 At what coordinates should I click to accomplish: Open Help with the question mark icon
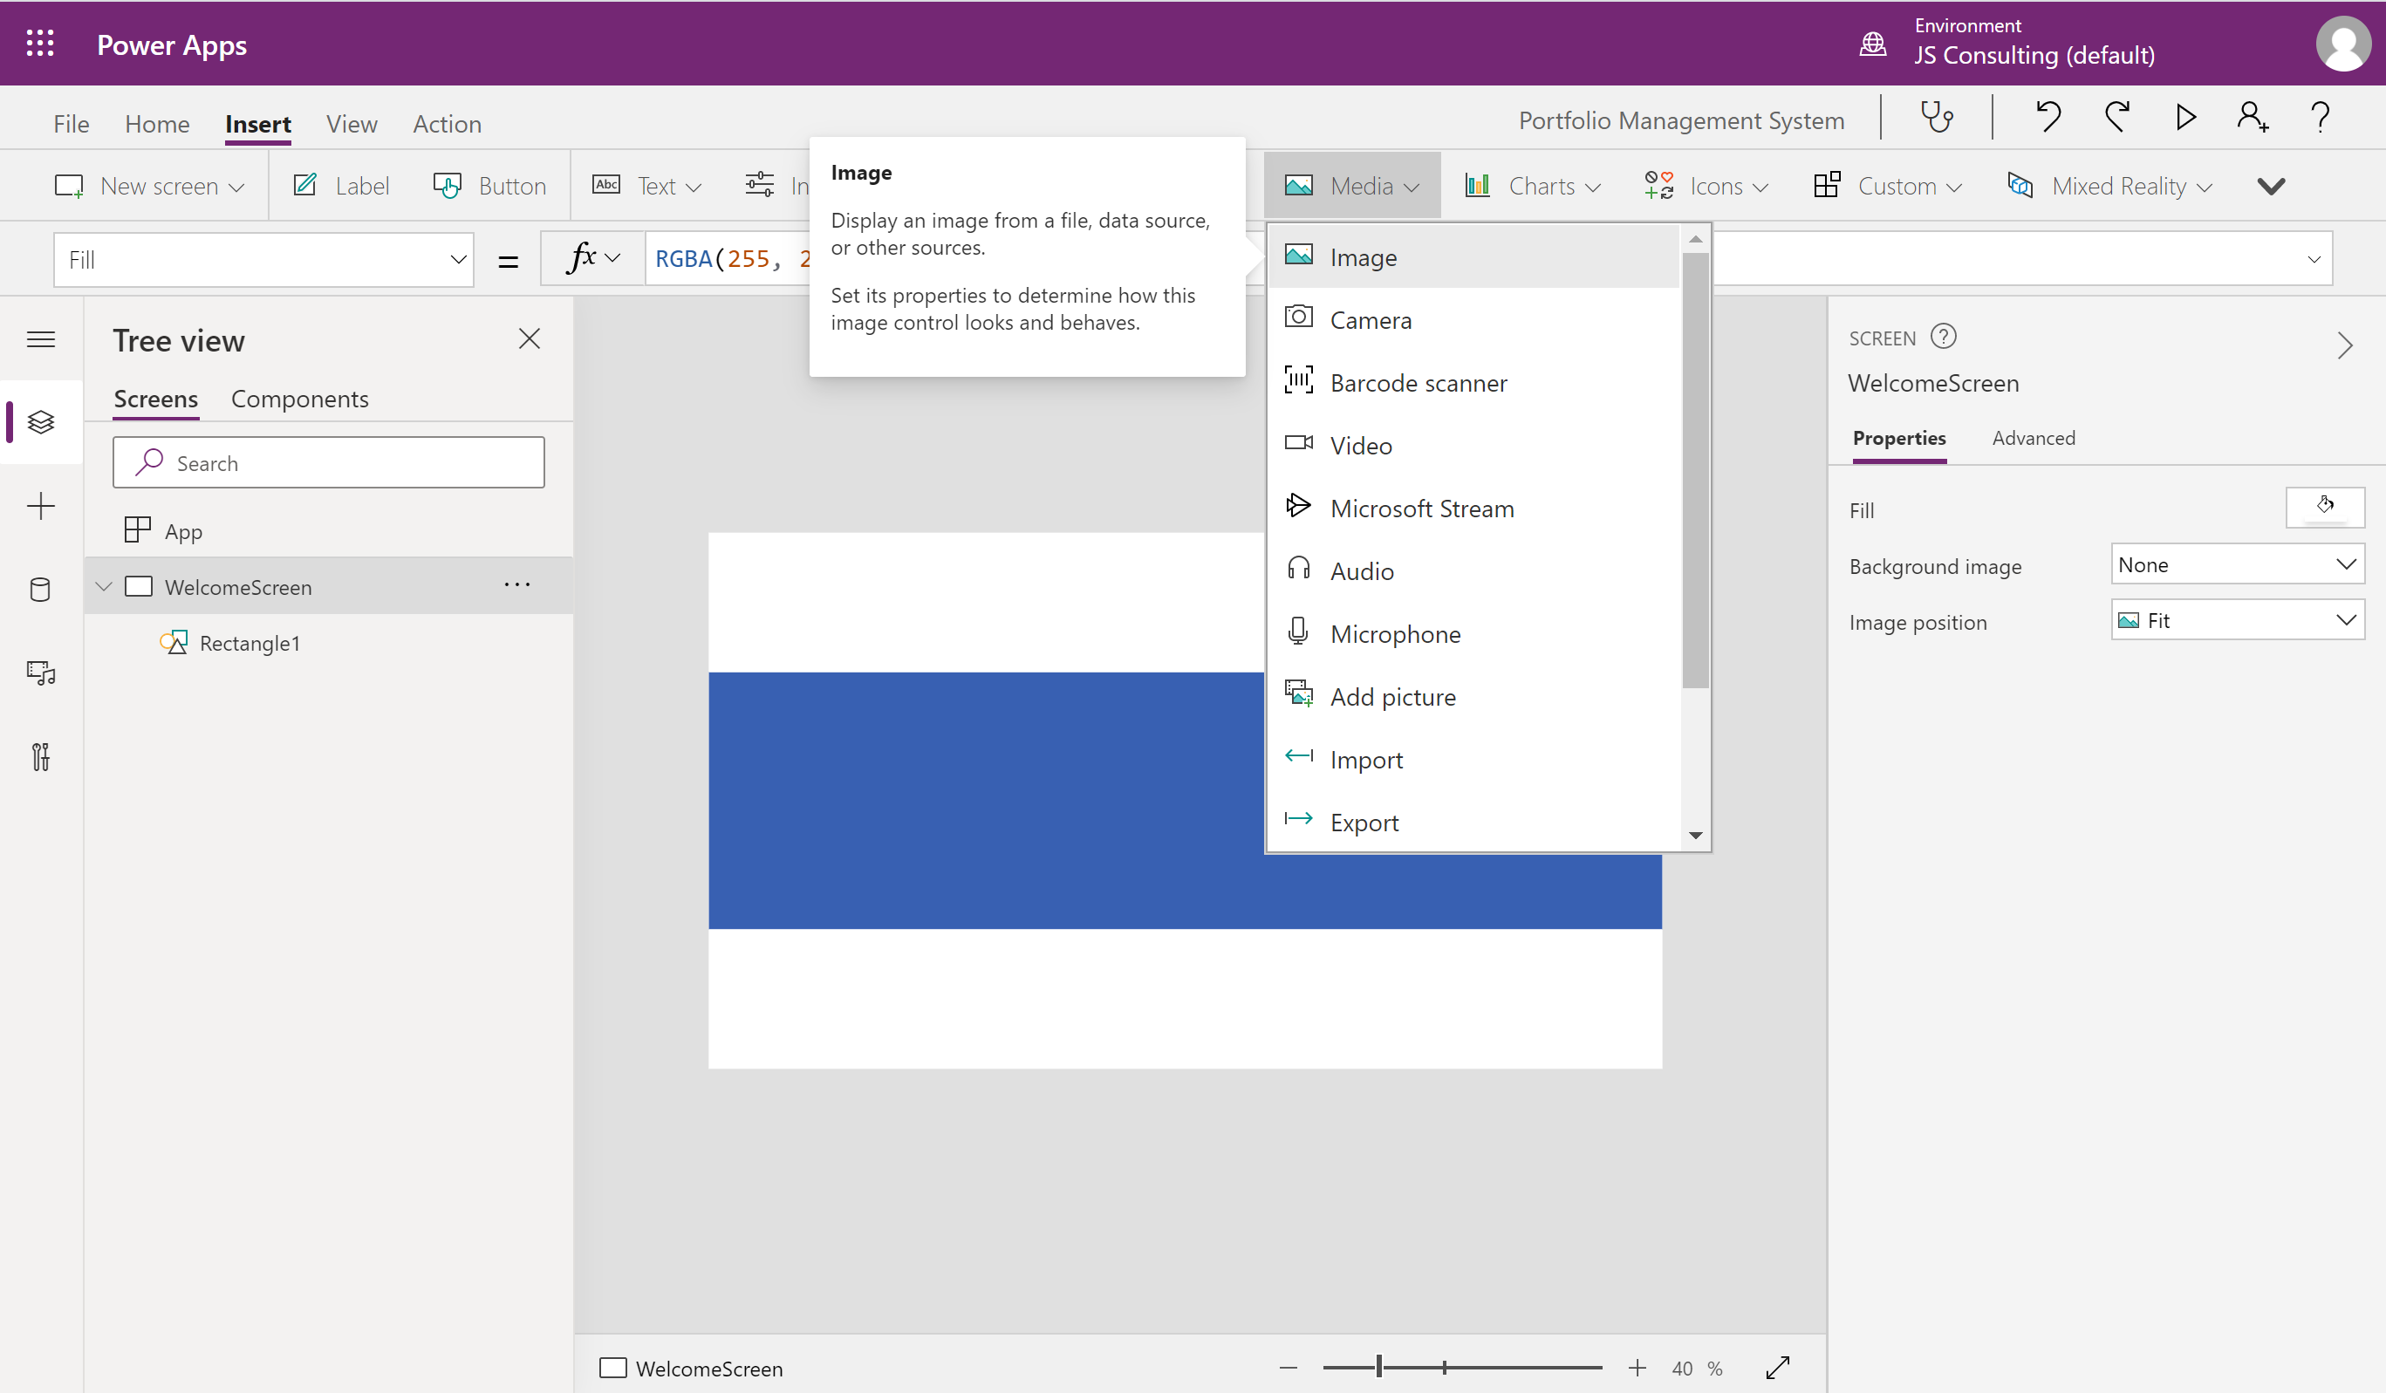click(x=2321, y=117)
